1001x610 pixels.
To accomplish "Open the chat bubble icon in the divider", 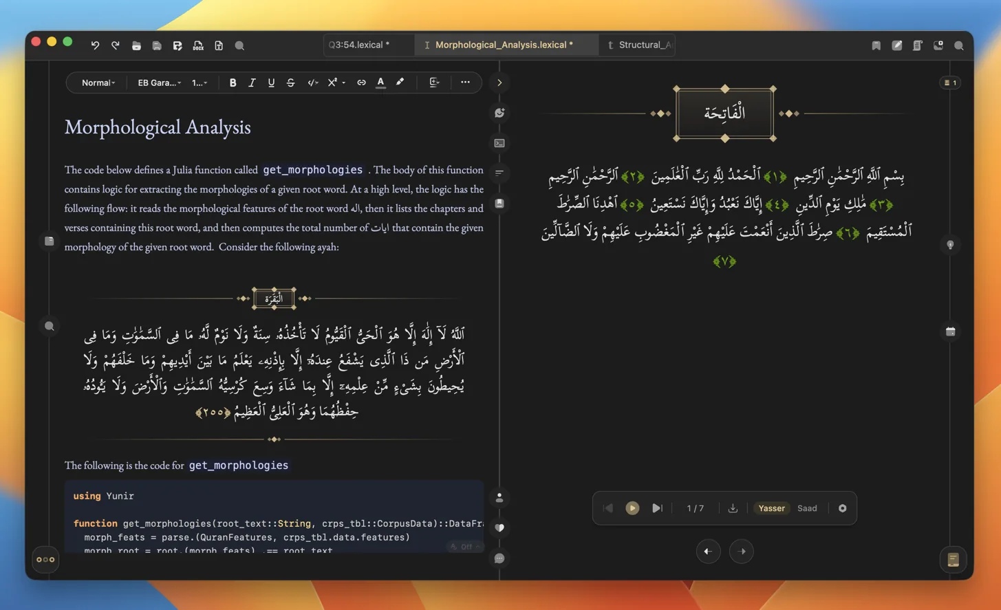I will coord(499,558).
